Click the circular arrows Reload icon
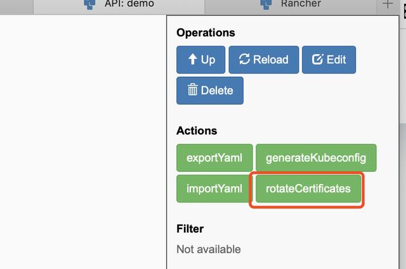 click(244, 60)
